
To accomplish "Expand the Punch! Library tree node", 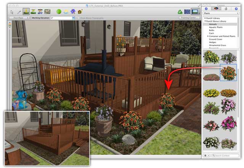I will coord(205,18).
